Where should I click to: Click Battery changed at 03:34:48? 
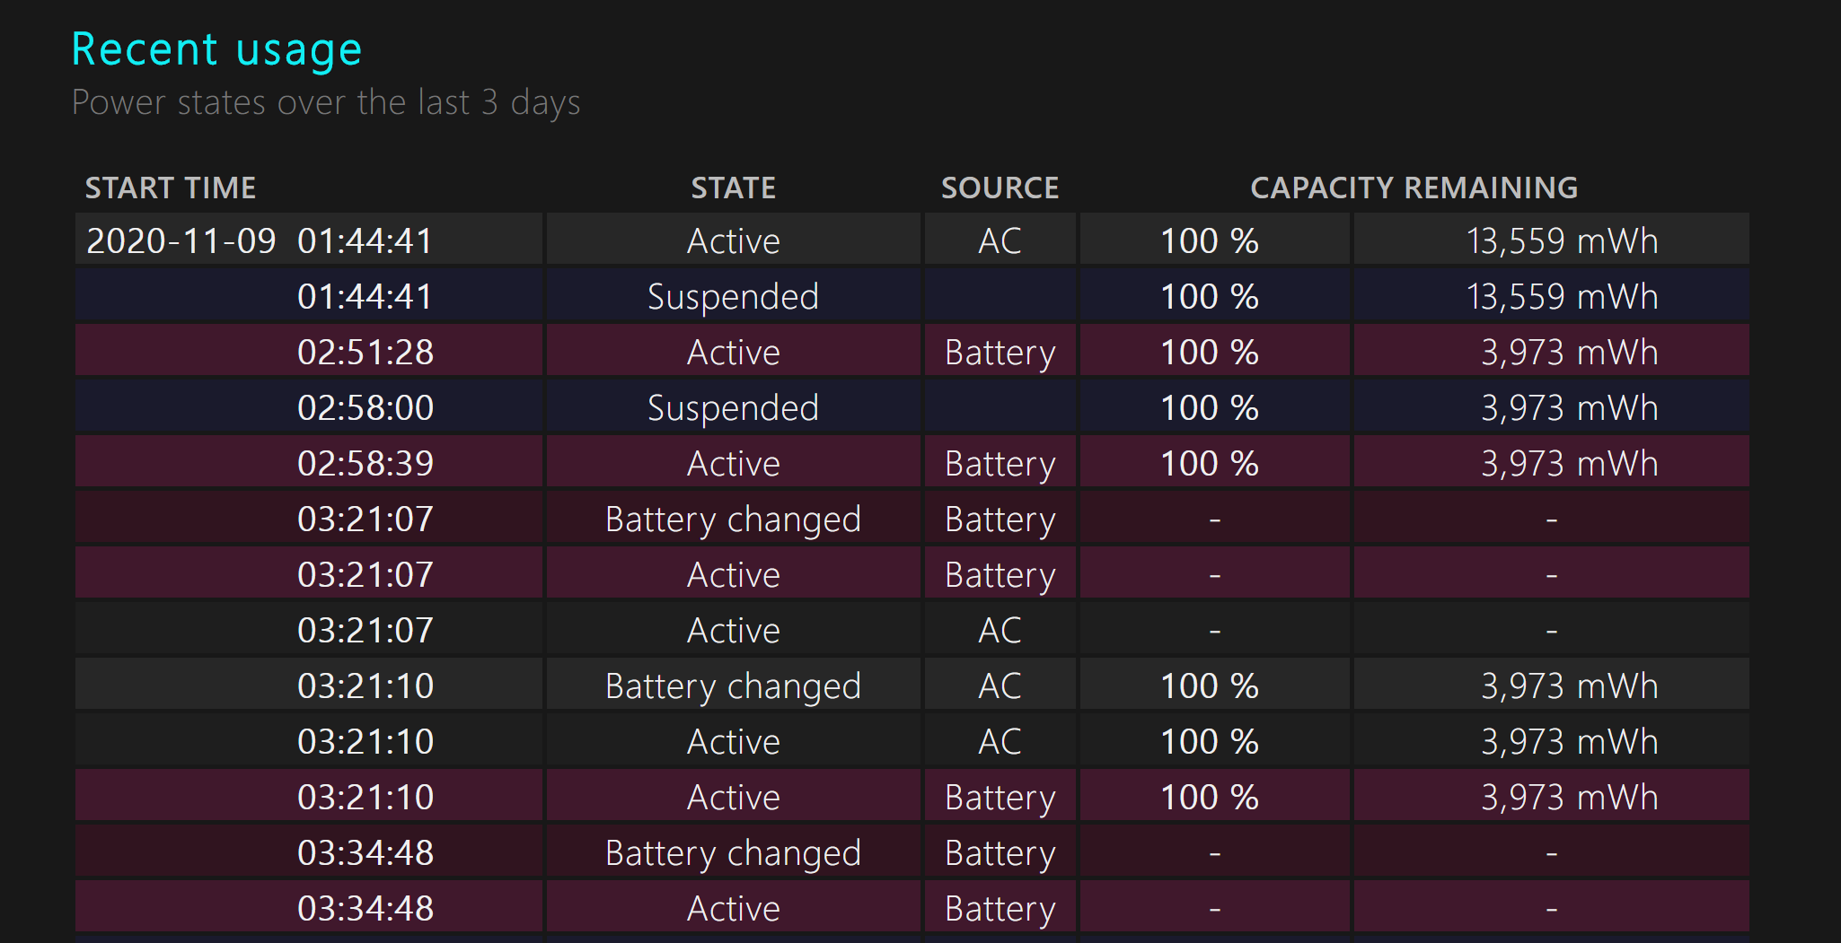coord(733,853)
